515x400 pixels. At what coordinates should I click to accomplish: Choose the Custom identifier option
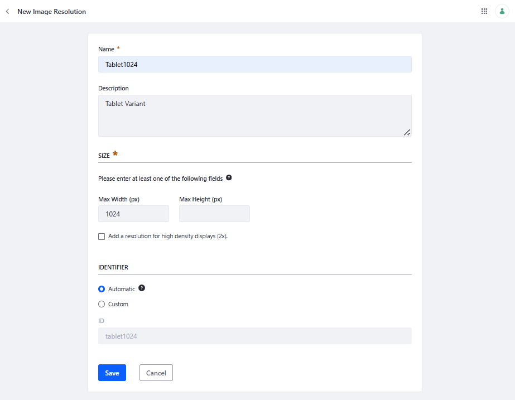click(x=101, y=303)
